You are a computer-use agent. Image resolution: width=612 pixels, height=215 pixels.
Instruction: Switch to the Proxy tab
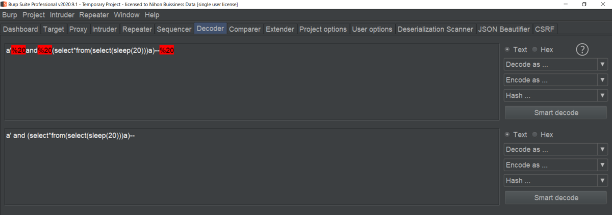[79, 29]
